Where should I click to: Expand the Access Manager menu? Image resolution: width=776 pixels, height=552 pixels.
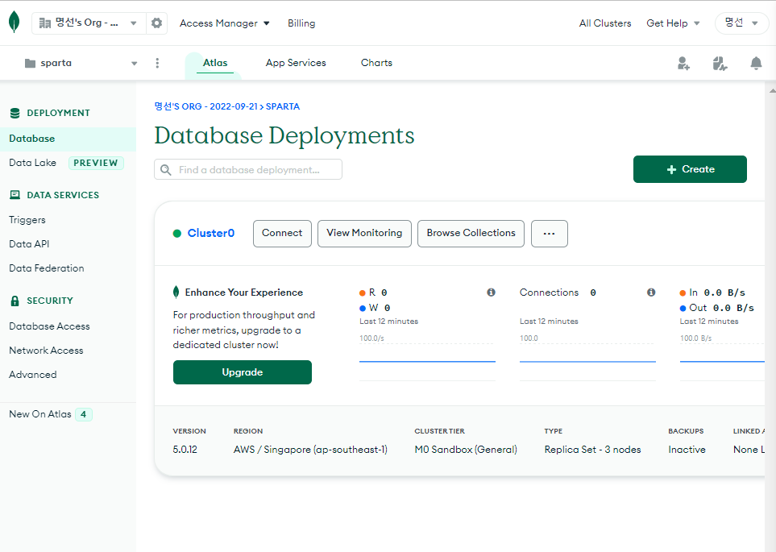pyautogui.click(x=224, y=23)
